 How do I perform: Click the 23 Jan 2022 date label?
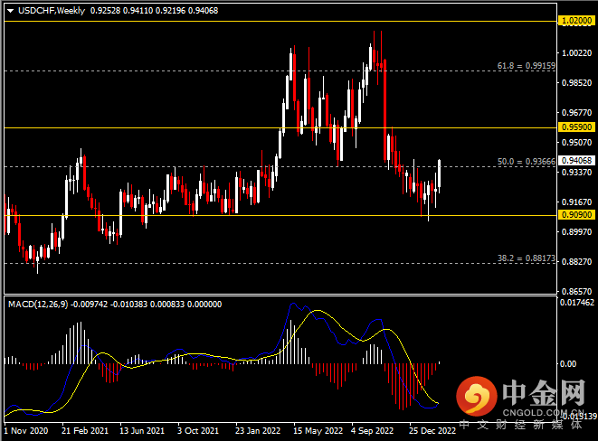256,431
